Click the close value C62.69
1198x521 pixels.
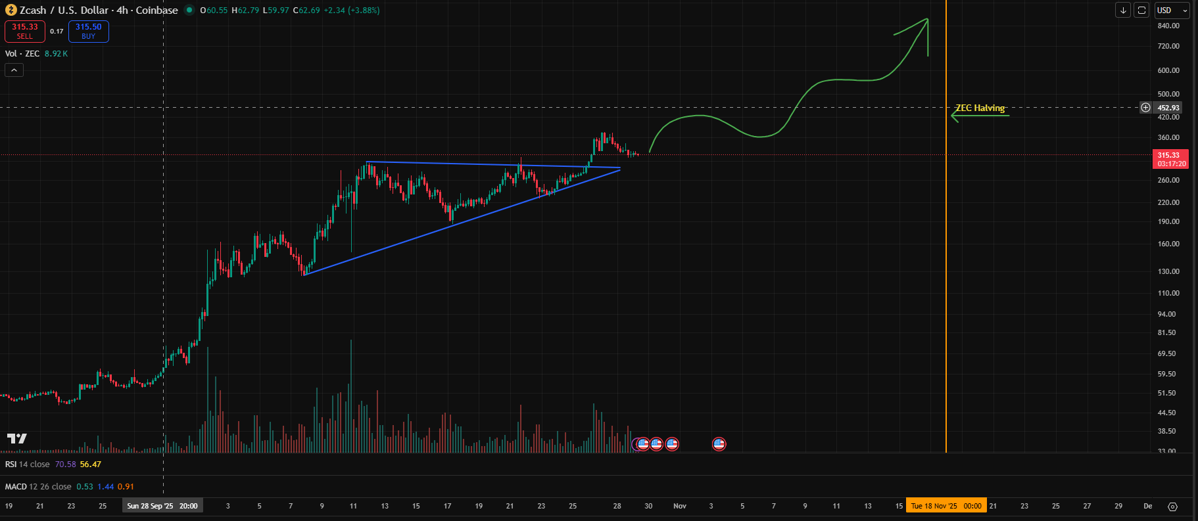pos(306,11)
